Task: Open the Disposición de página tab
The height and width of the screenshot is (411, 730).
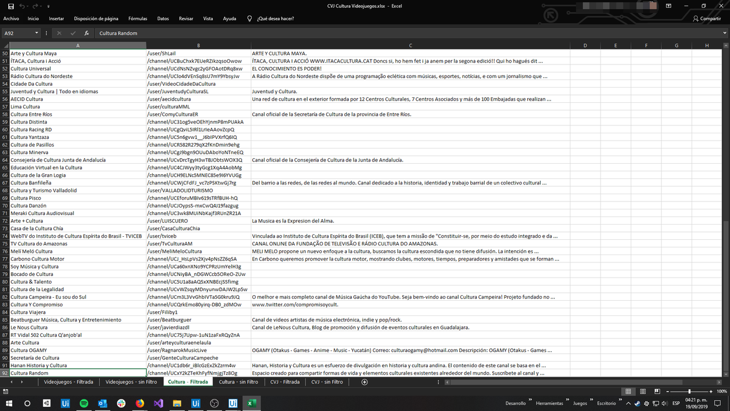Action: pos(96,19)
